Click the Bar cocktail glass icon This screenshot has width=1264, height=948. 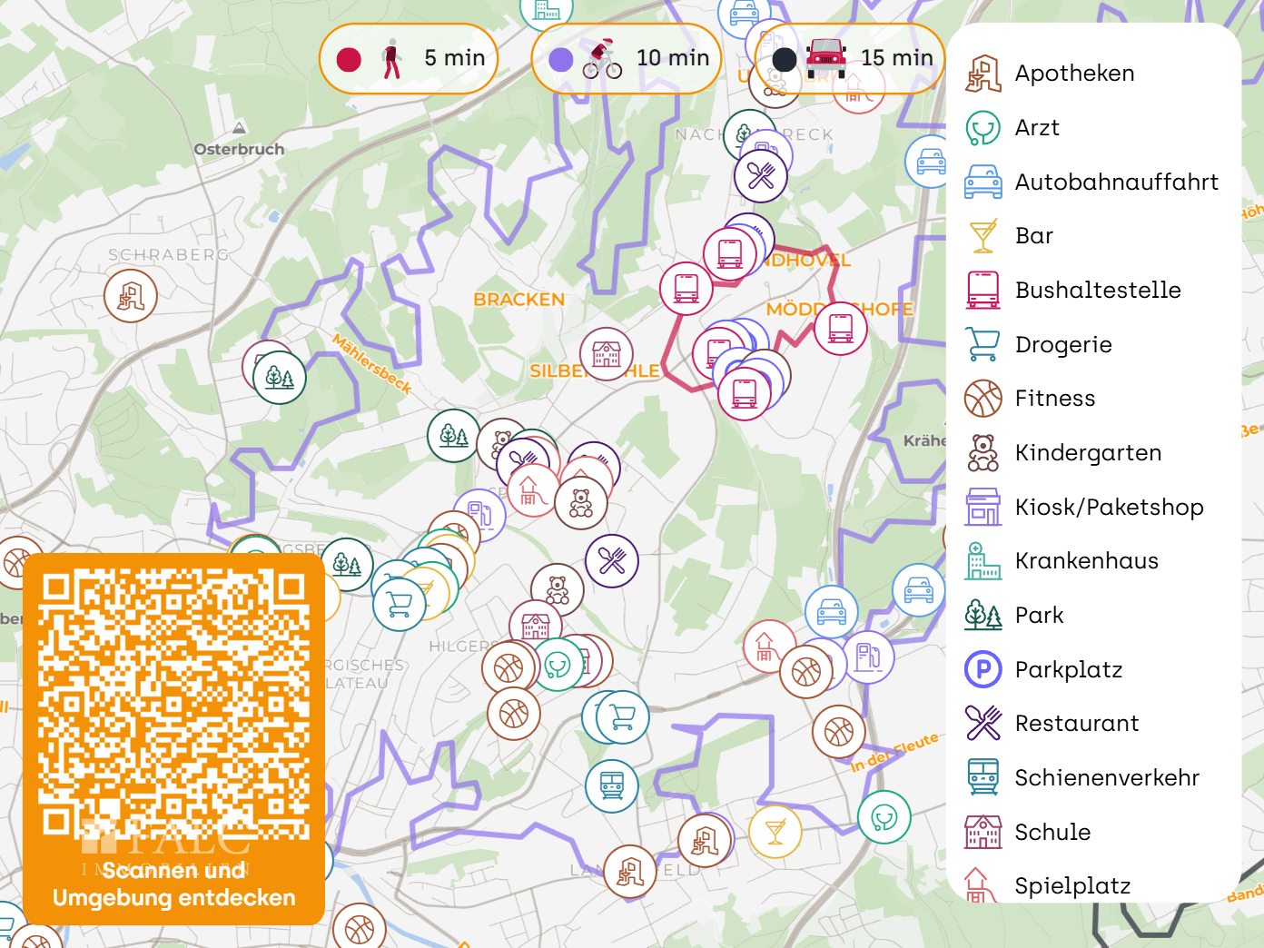(x=983, y=235)
